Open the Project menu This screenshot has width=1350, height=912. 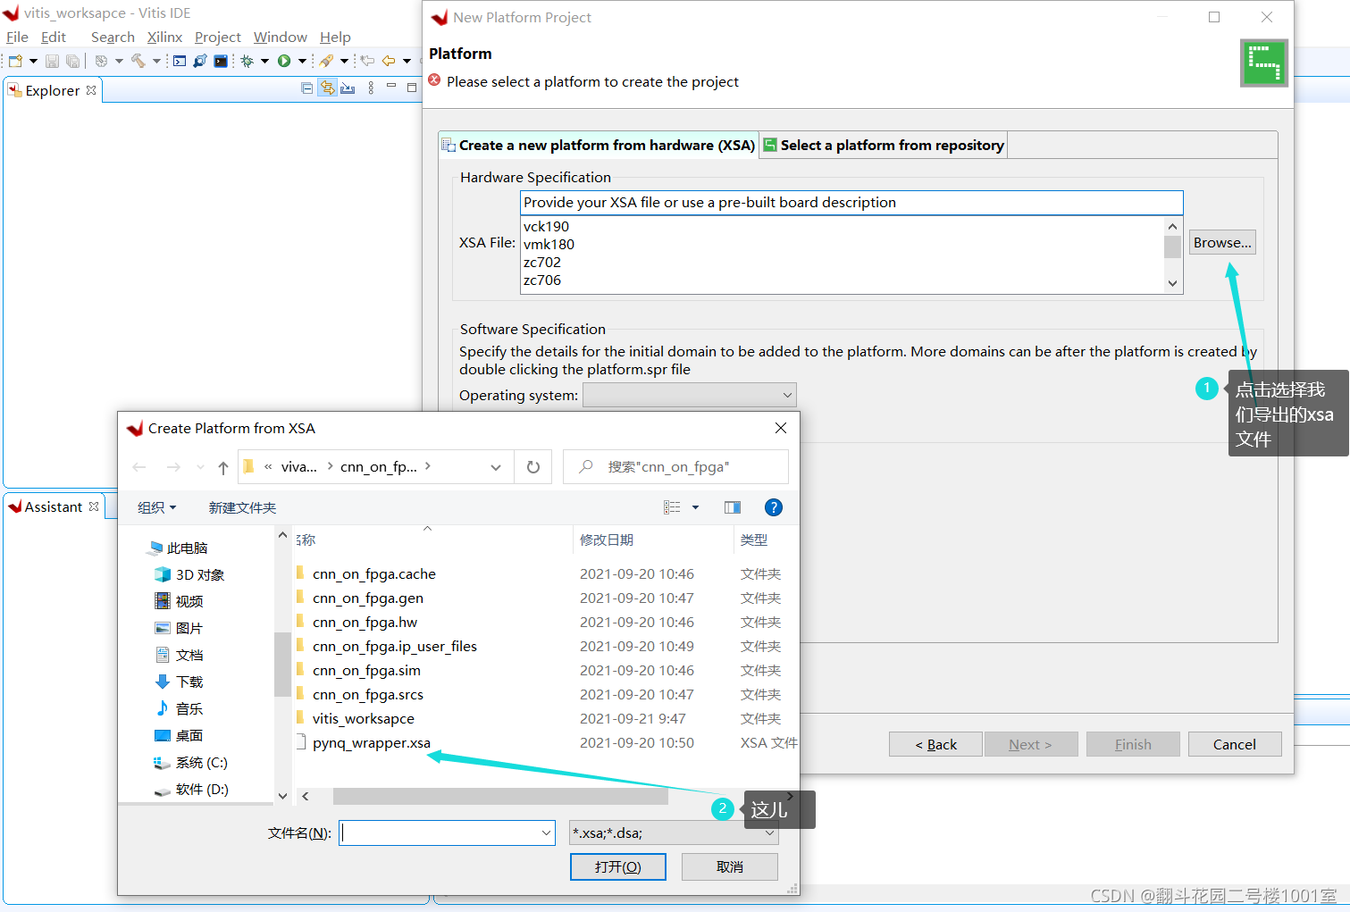click(x=218, y=37)
